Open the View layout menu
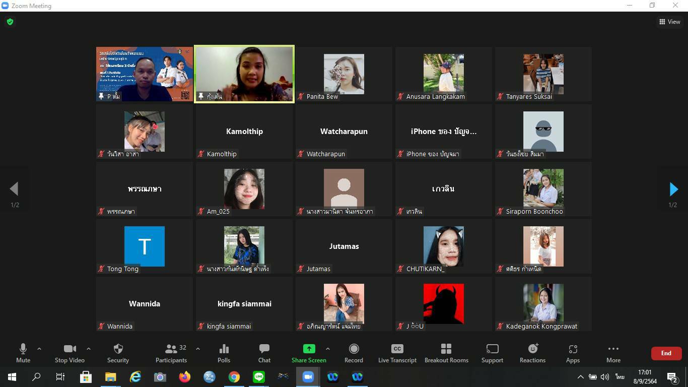This screenshot has height=387, width=688. point(669,22)
